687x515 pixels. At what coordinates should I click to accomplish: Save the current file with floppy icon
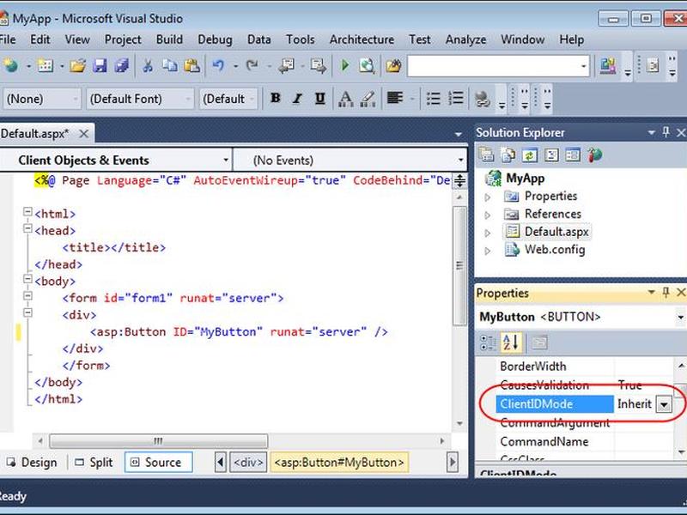tap(100, 66)
